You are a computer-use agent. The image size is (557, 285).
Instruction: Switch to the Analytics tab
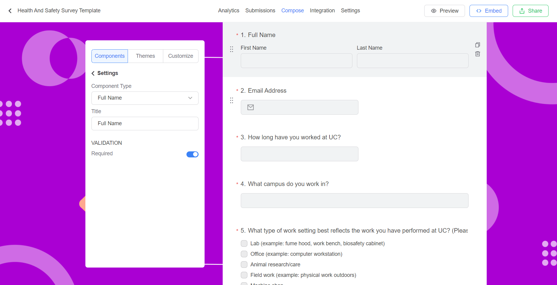point(229,11)
